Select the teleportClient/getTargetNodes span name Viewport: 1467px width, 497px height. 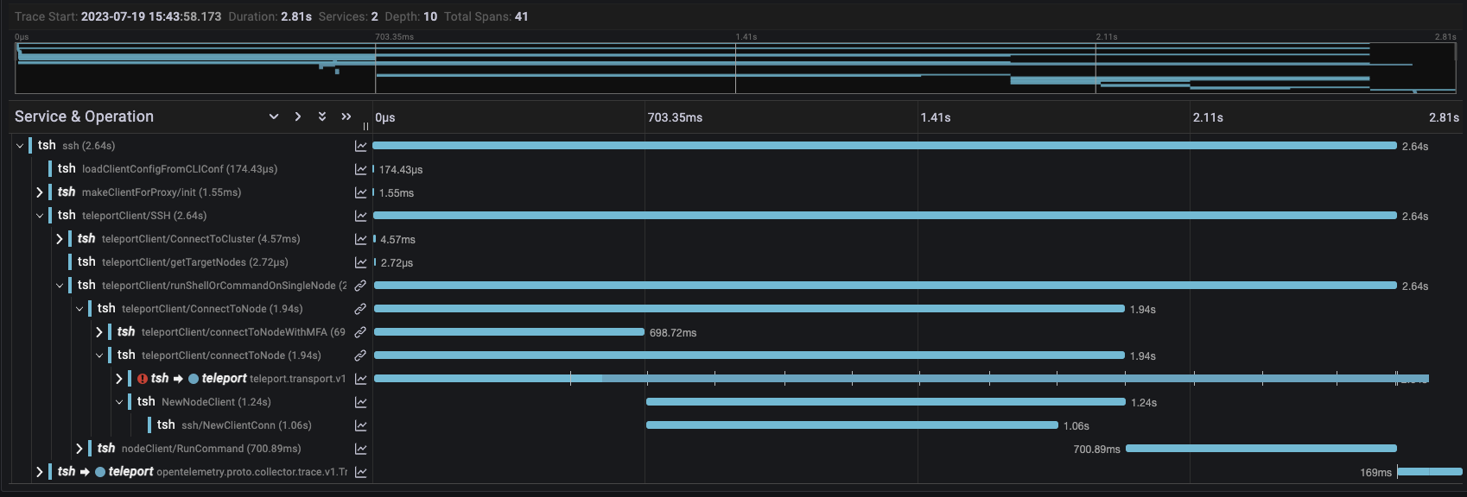pos(195,262)
